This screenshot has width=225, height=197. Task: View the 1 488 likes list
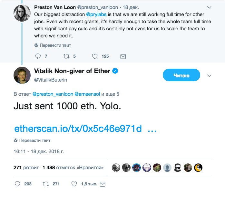(73, 168)
